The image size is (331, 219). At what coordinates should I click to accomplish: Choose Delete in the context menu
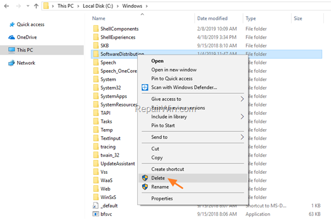pos(193,178)
